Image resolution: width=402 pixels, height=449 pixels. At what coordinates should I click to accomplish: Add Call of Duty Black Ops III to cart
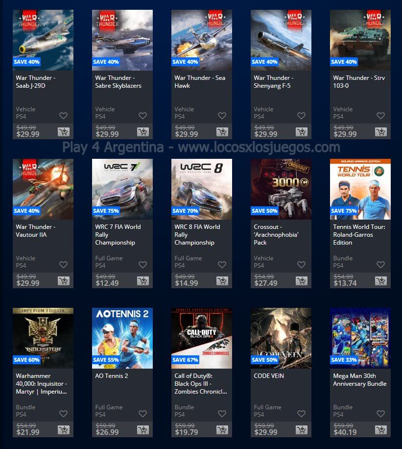pyautogui.click(x=222, y=430)
